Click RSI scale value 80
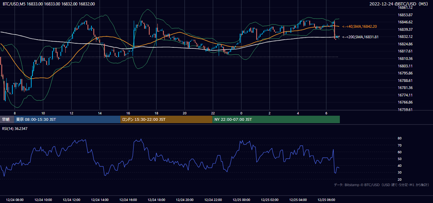 [x=399, y=138]
